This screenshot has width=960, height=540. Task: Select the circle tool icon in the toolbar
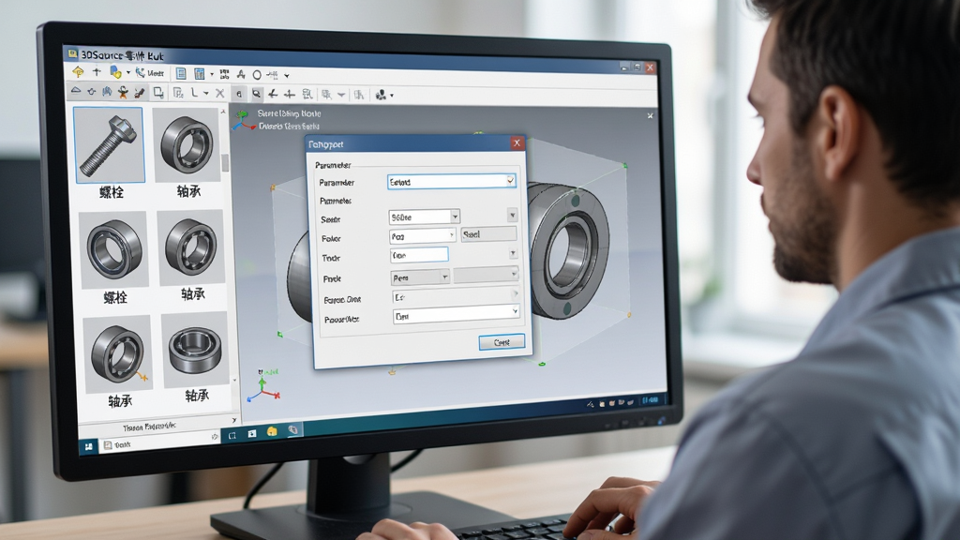pos(257,75)
